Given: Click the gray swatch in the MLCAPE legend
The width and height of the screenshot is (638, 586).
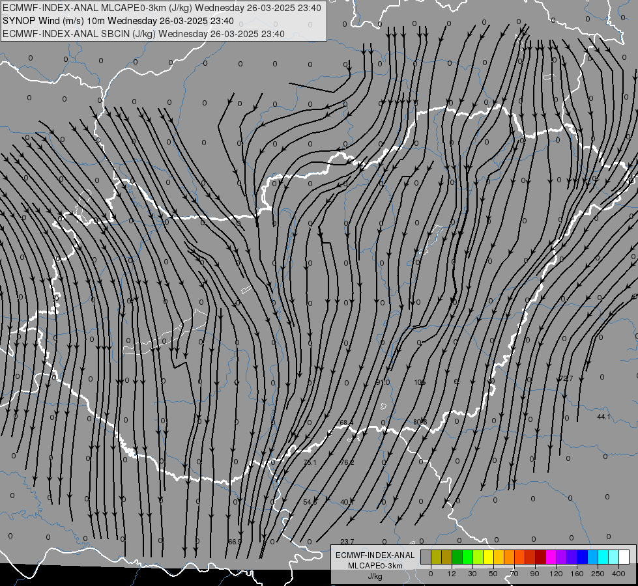Looking at the screenshot, I should pyautogui.click(x=426, y=557).
